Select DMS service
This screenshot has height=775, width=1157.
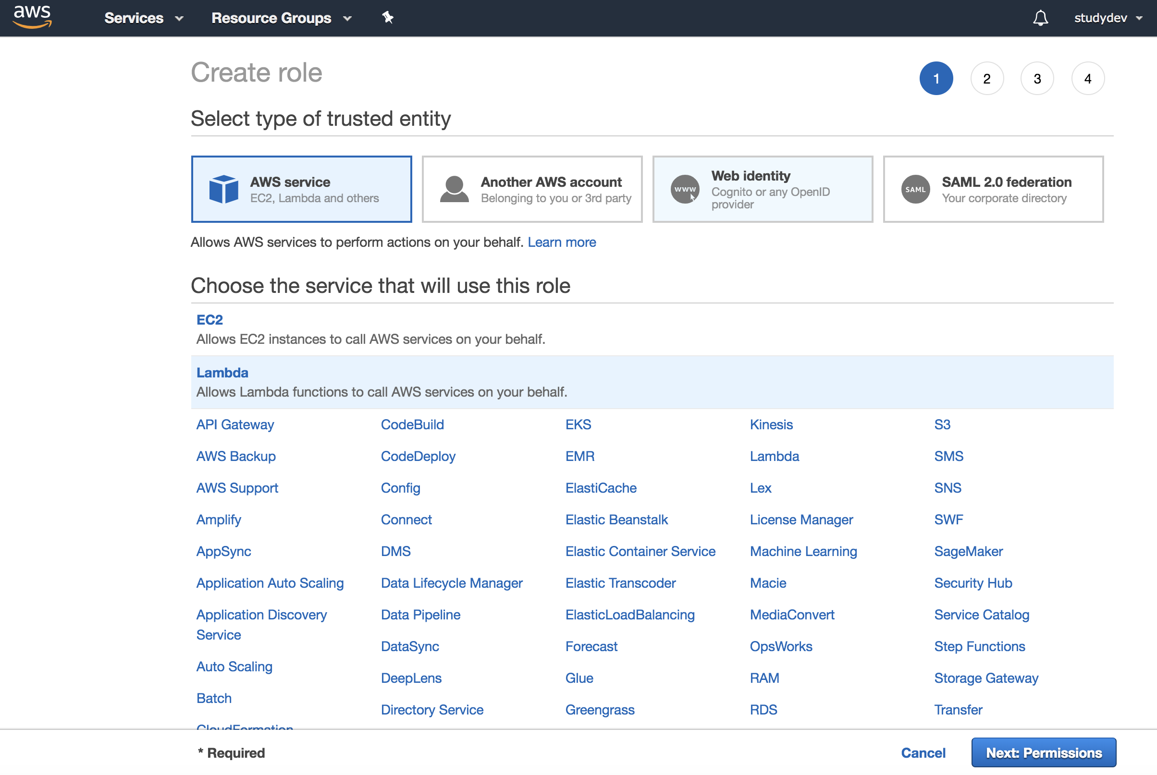pyautogui.click(x=395, y=551)
